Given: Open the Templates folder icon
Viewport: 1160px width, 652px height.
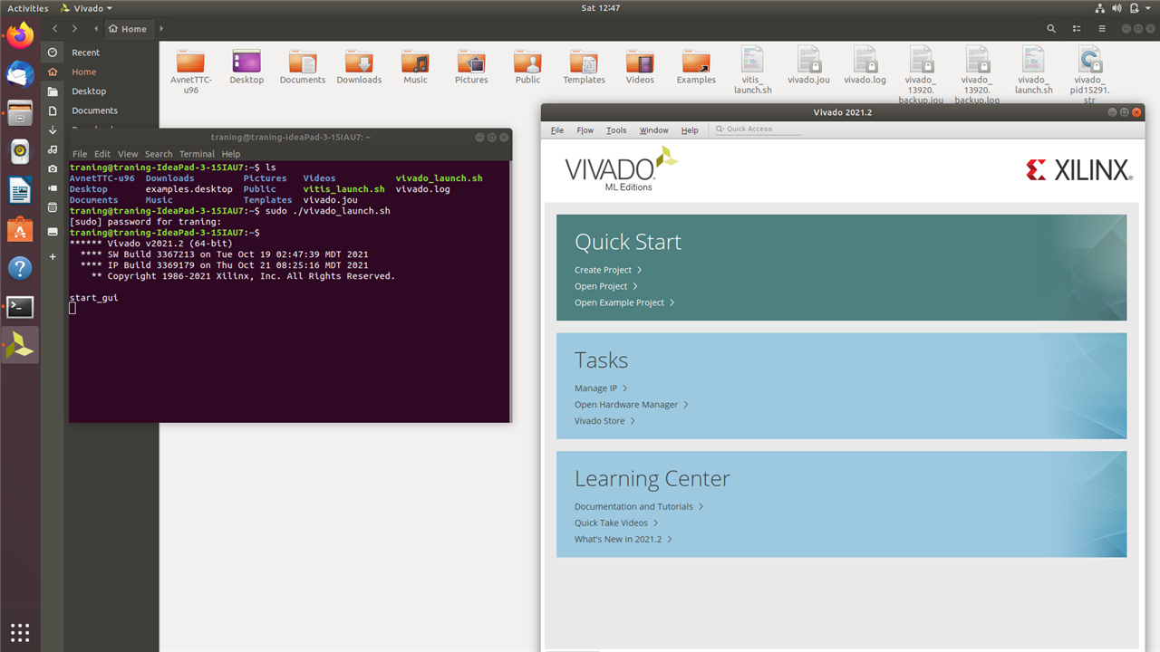Looking at the screenshot, I should point(584,66).
